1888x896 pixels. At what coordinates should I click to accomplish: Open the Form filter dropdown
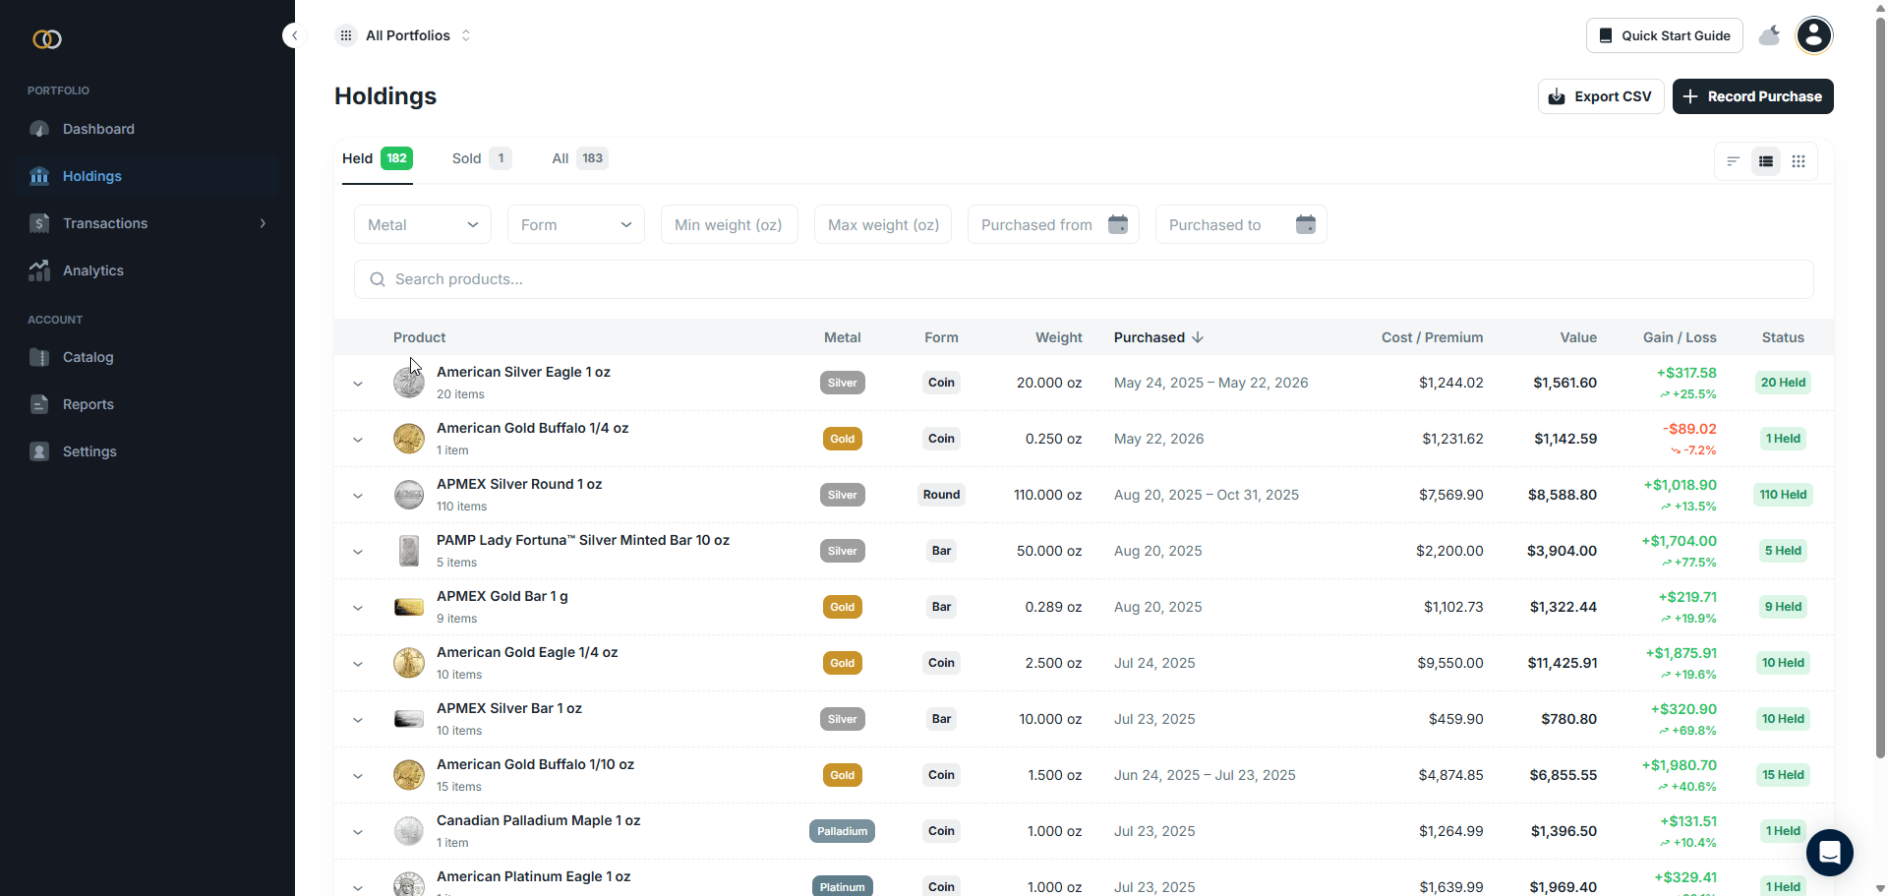(x=576, y=224)
